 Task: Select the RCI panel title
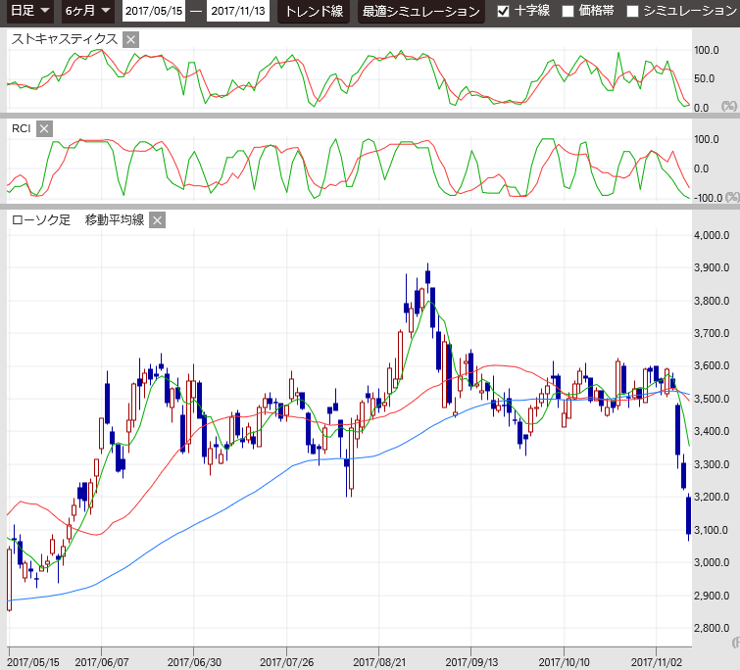click(21, 128)
